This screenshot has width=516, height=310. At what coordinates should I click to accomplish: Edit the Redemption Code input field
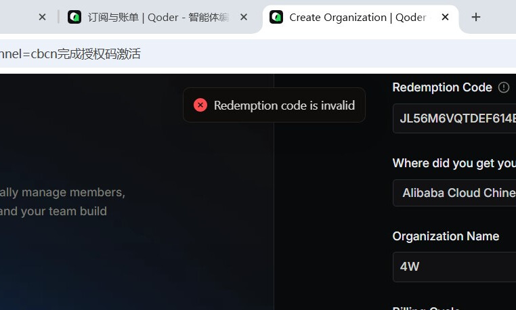click(454, 118)
